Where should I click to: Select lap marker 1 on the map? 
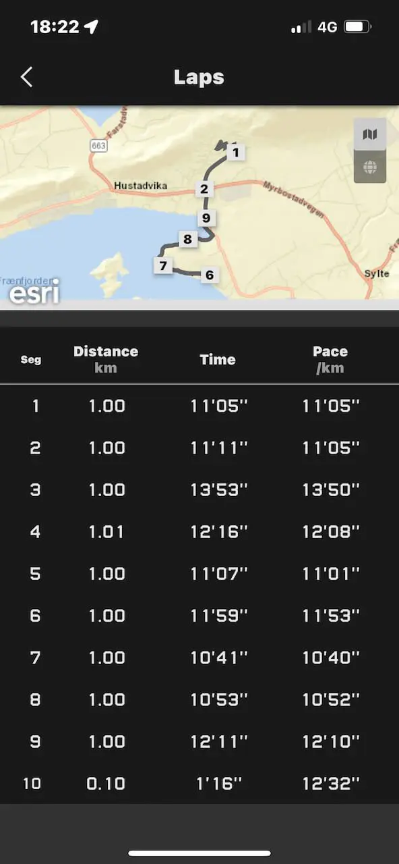[236, 153]
